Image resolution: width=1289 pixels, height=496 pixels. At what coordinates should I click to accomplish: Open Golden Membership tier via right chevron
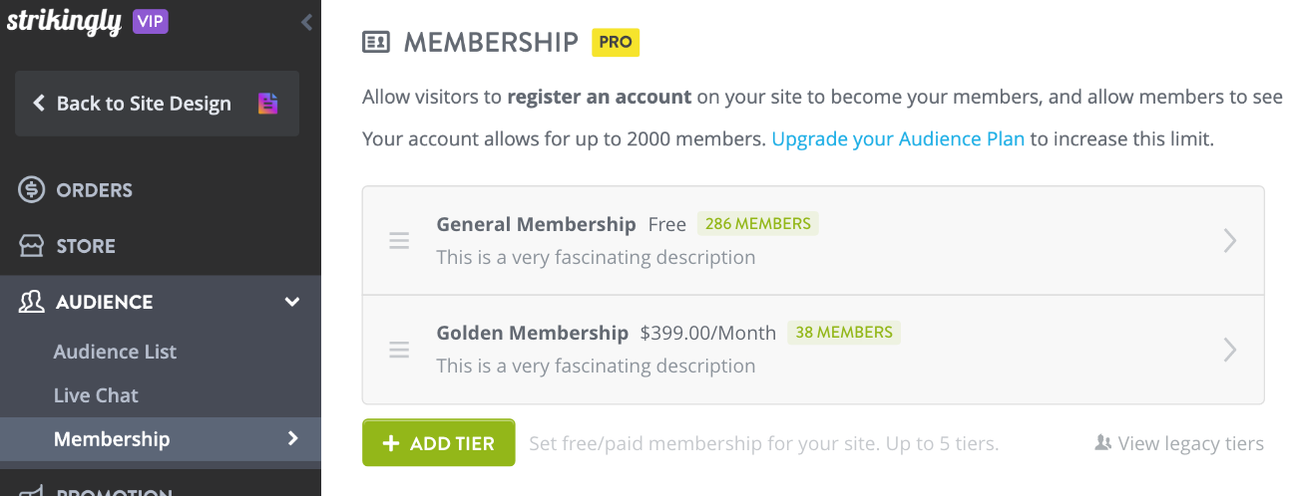(1230, 350)
